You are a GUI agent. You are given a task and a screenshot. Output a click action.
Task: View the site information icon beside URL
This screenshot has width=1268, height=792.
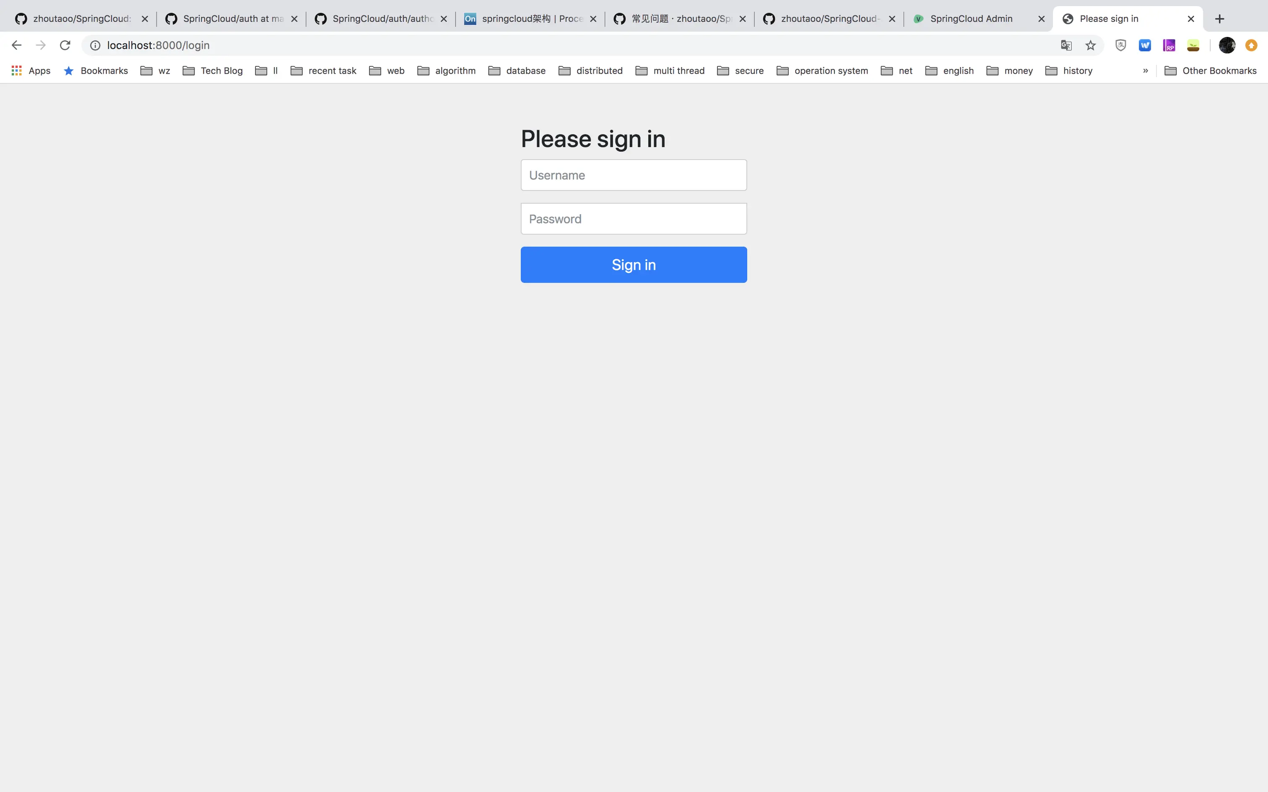coord(95,46)
